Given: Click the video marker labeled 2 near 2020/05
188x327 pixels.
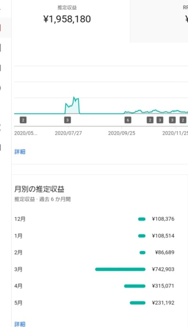Looking at the screenshot, I should 23,120.
